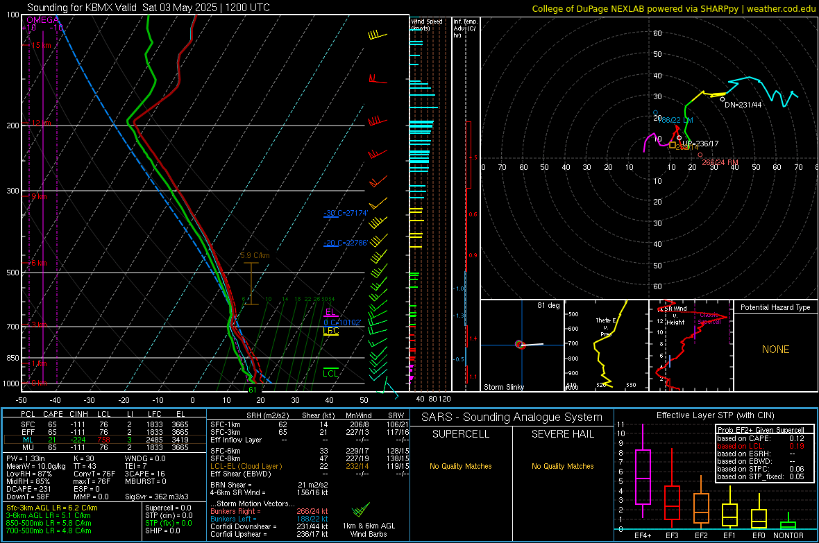Click the LFC marker label
The height and width of the screenshot is (543, 819).
pyautogui.click(x=330, y=331)
